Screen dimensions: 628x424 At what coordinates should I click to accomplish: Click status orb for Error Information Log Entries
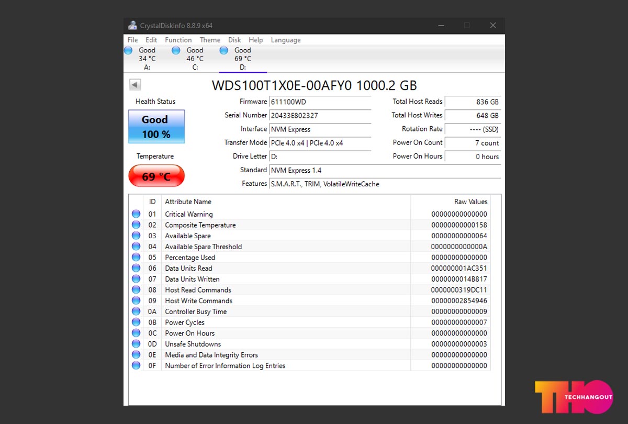136,365
